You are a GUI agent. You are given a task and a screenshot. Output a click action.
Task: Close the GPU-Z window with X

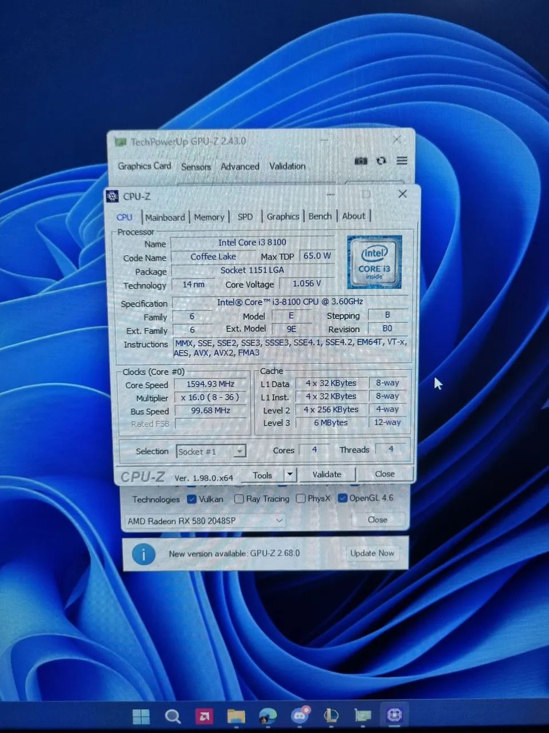point(397,139)
